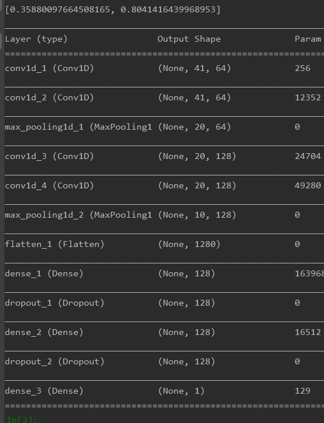Click the 'Layer (type)' column header
324x423 pixels.
click(36, 39)
